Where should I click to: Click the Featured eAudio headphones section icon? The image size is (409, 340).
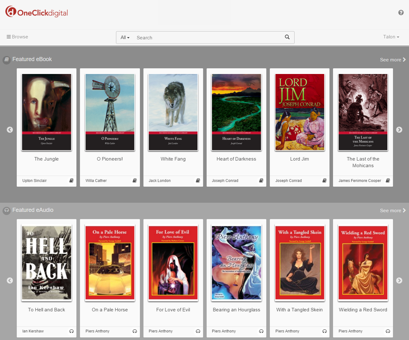[7, 210]
